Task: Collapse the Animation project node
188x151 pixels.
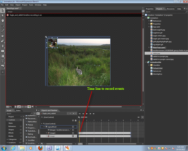Action: tap(146, 18)
